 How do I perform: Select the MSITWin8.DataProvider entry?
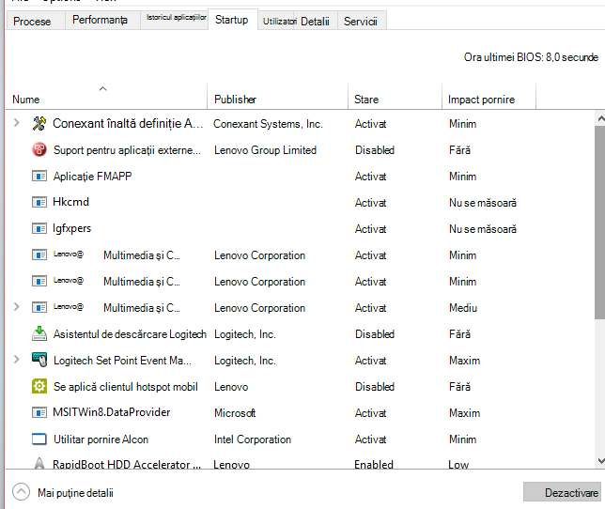pos(112,412)
